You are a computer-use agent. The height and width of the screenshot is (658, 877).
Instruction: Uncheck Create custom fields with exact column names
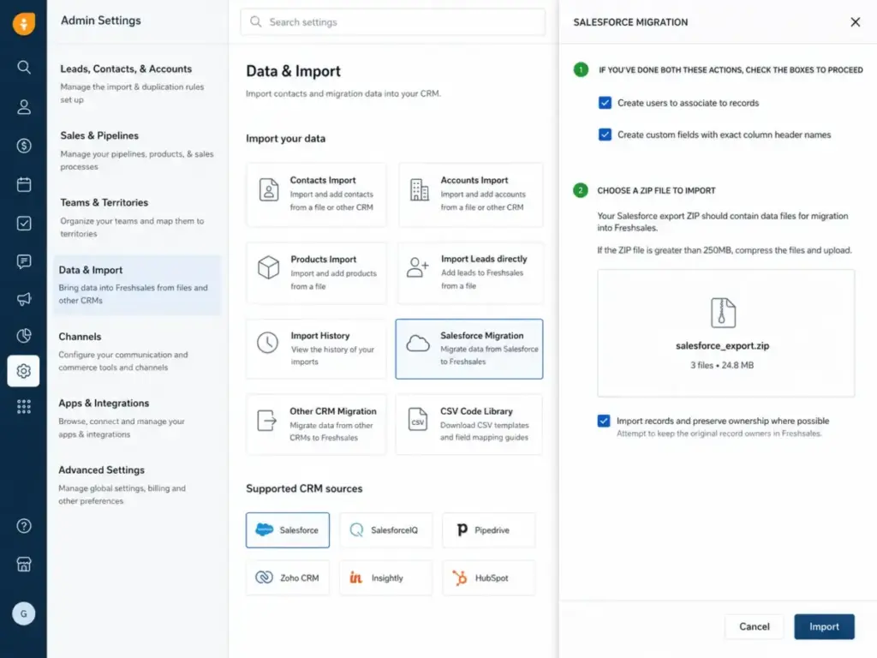pyautogui.click(x=605, y=135)
